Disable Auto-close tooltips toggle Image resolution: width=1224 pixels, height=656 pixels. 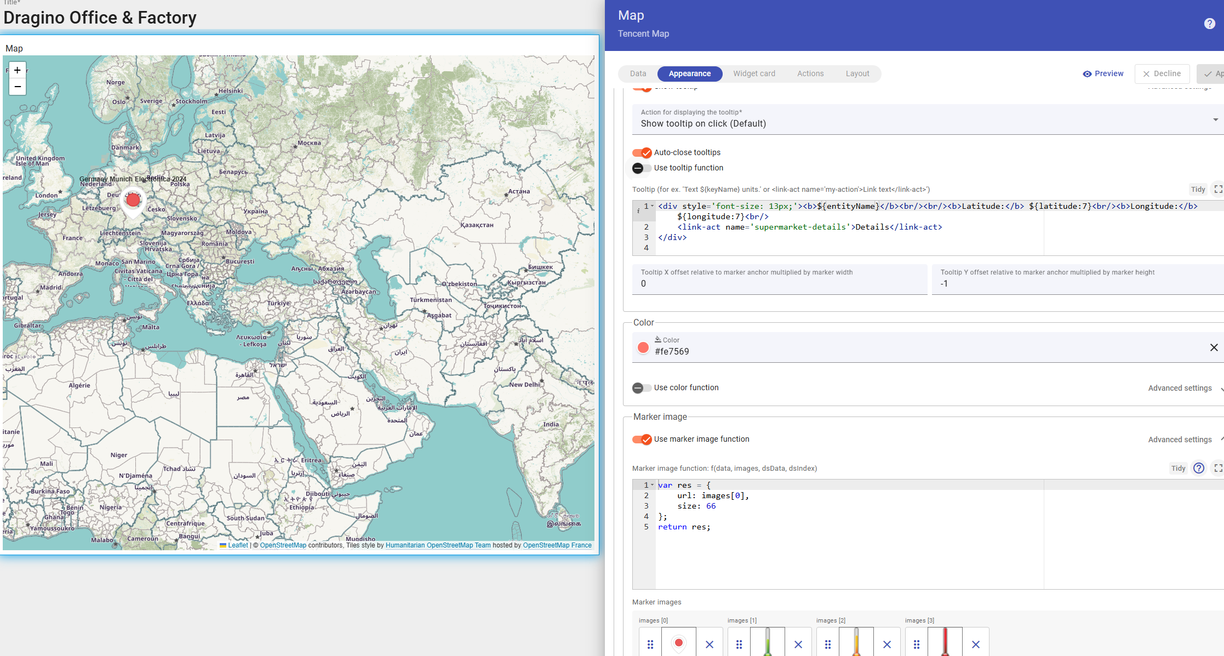click(642, 152)
